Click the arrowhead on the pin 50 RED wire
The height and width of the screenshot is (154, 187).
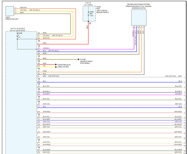[x=56, y=64]
